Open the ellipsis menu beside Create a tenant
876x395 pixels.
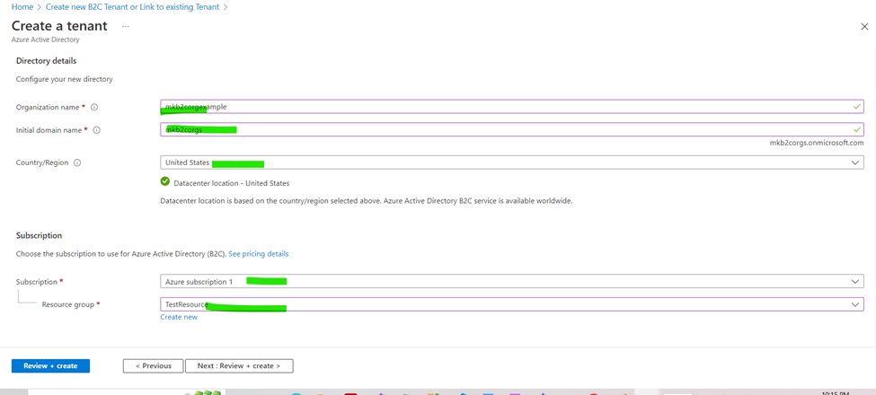(126, 26)
